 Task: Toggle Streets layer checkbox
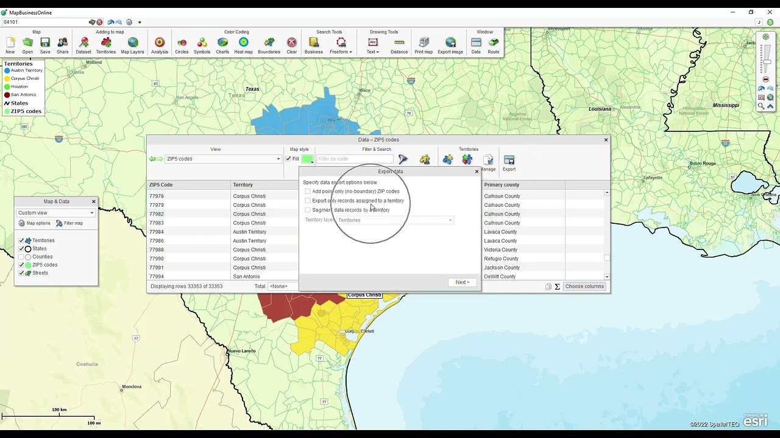tap(21, 273)
